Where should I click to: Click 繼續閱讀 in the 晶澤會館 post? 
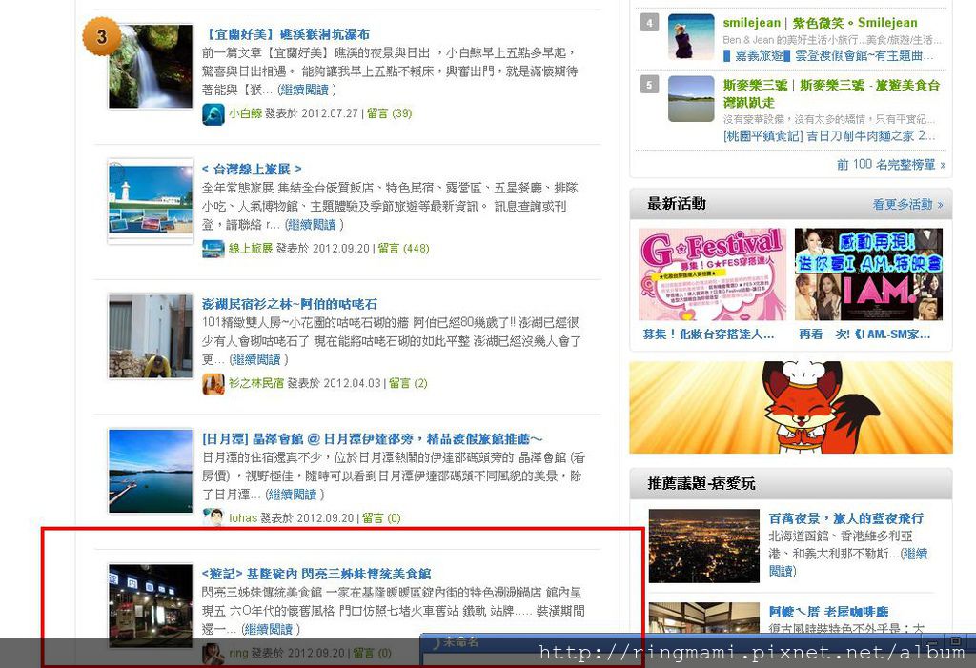pyautogui.click(x=292, y=495)
